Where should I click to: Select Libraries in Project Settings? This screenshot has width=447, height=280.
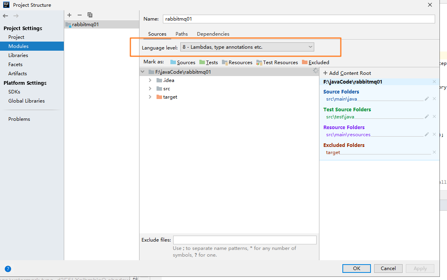18,55
